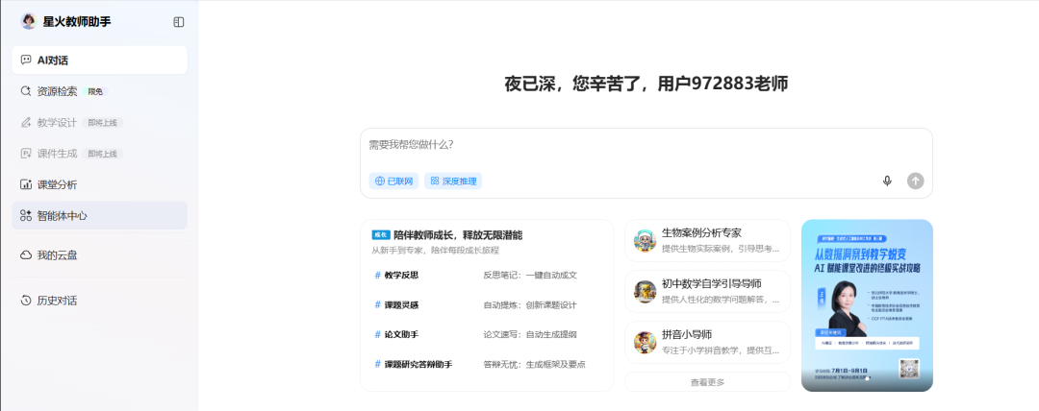Viewport: 1039px width, 411px height.
Task: Open 课堂分析 in the sidebar
Action: [99, 184]
